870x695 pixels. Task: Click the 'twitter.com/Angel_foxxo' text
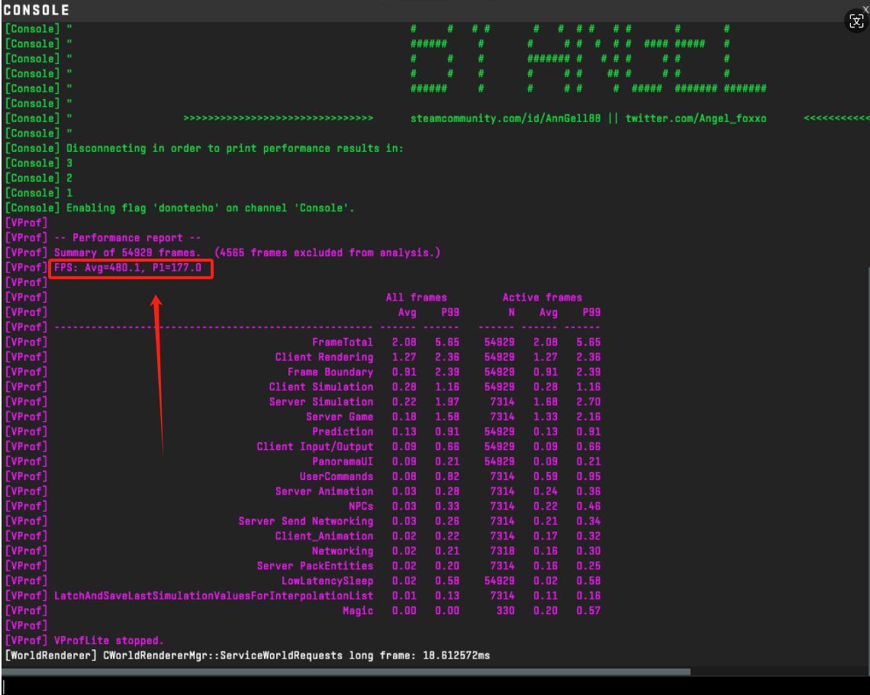click(696, 118)
